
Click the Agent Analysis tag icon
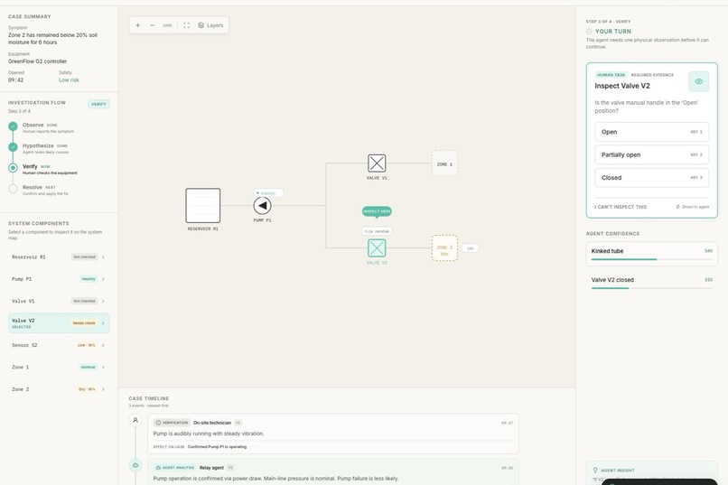click(158, 468)
